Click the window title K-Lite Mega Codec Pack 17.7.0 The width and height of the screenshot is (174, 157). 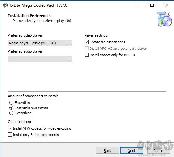pyautogui.click(x=39, y=5)
